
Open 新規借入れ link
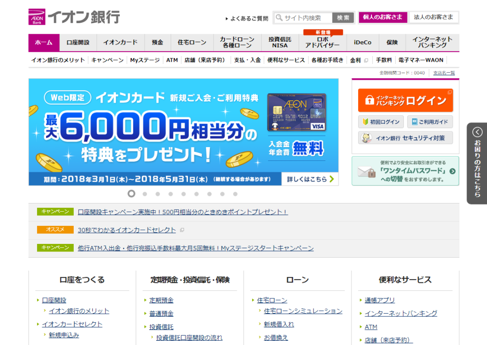(x=279, y=324)
